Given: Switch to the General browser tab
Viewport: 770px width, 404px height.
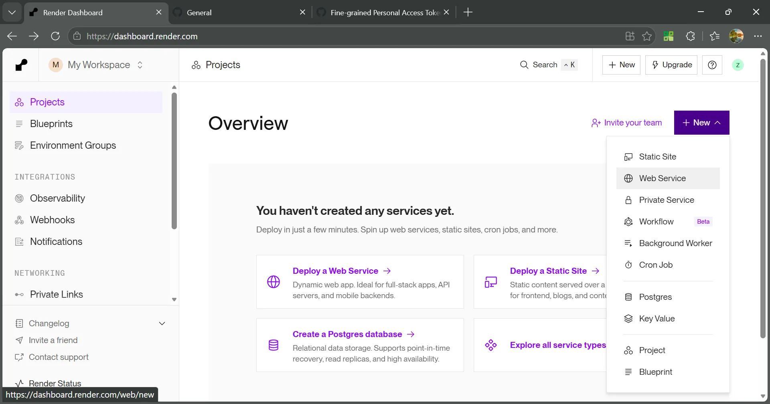Looking at the screenshot, I should (x=239, y=12).
